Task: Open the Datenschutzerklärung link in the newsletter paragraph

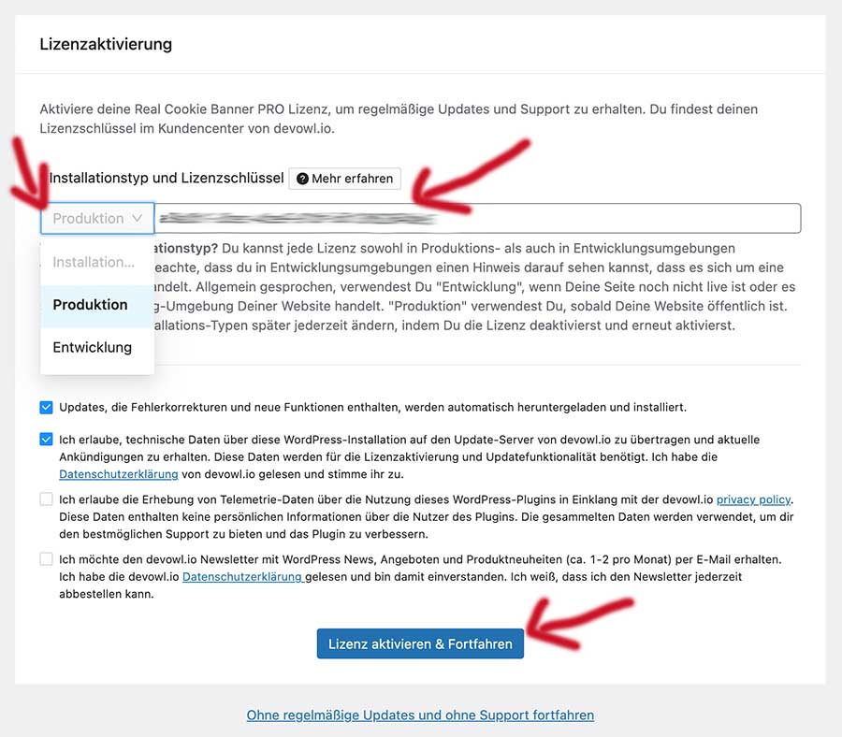Action: click(242, 577)
